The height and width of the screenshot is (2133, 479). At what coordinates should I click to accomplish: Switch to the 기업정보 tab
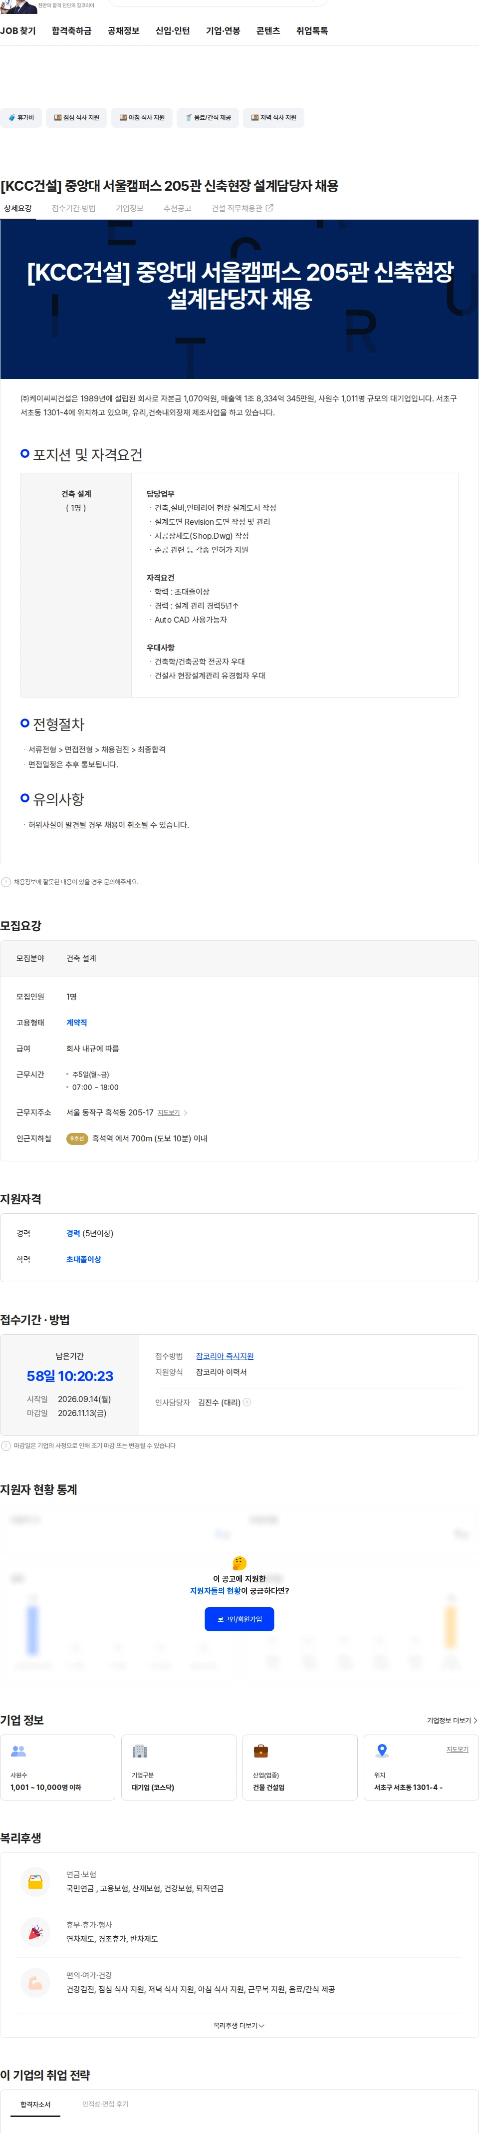click(129, 208)
